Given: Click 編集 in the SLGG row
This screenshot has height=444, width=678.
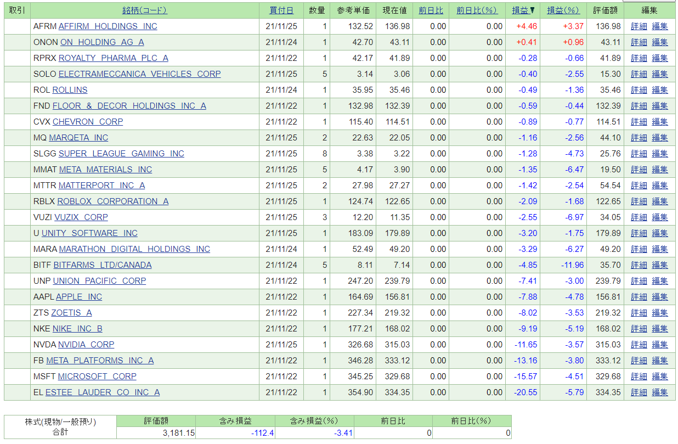Looking at the screenshot, I should pos(660,154).
